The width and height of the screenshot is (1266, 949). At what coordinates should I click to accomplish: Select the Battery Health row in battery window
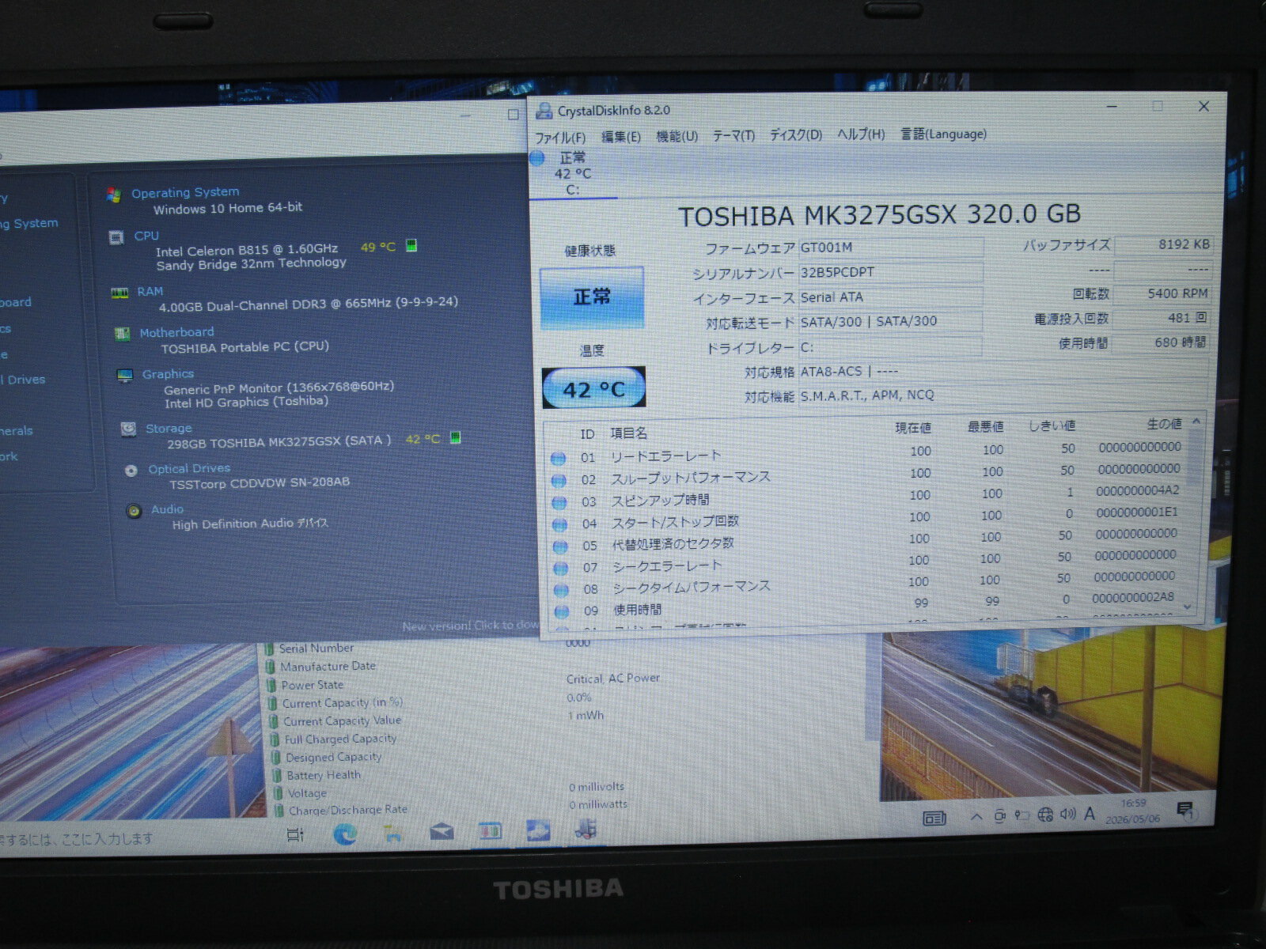point(324,775)
